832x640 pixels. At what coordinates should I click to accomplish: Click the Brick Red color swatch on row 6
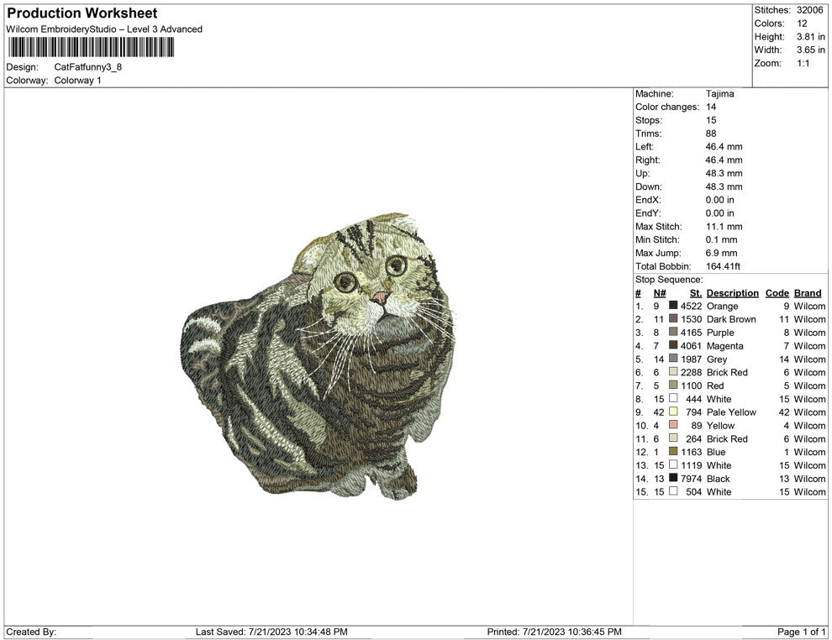pos(672,372)
